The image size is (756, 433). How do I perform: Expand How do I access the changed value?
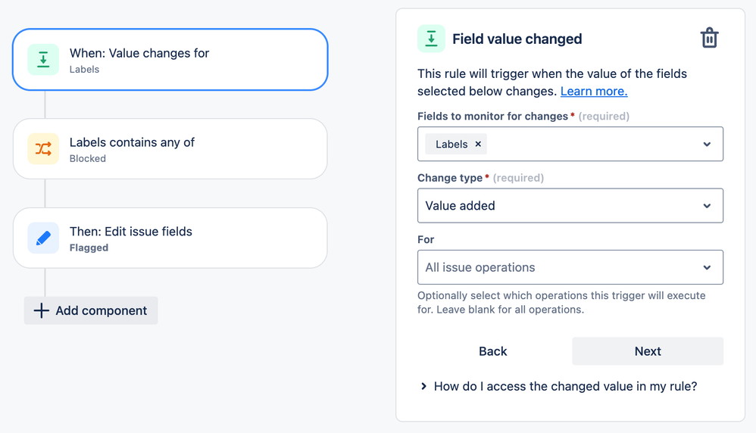tap(559, 386)
